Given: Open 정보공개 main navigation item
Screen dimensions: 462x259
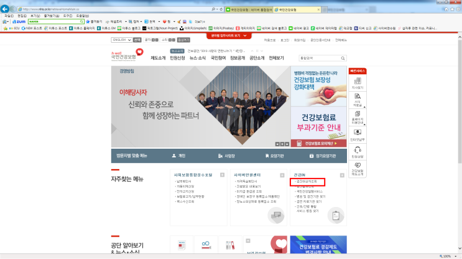Looking at the screenshot, I should click(x=238, y=58).
